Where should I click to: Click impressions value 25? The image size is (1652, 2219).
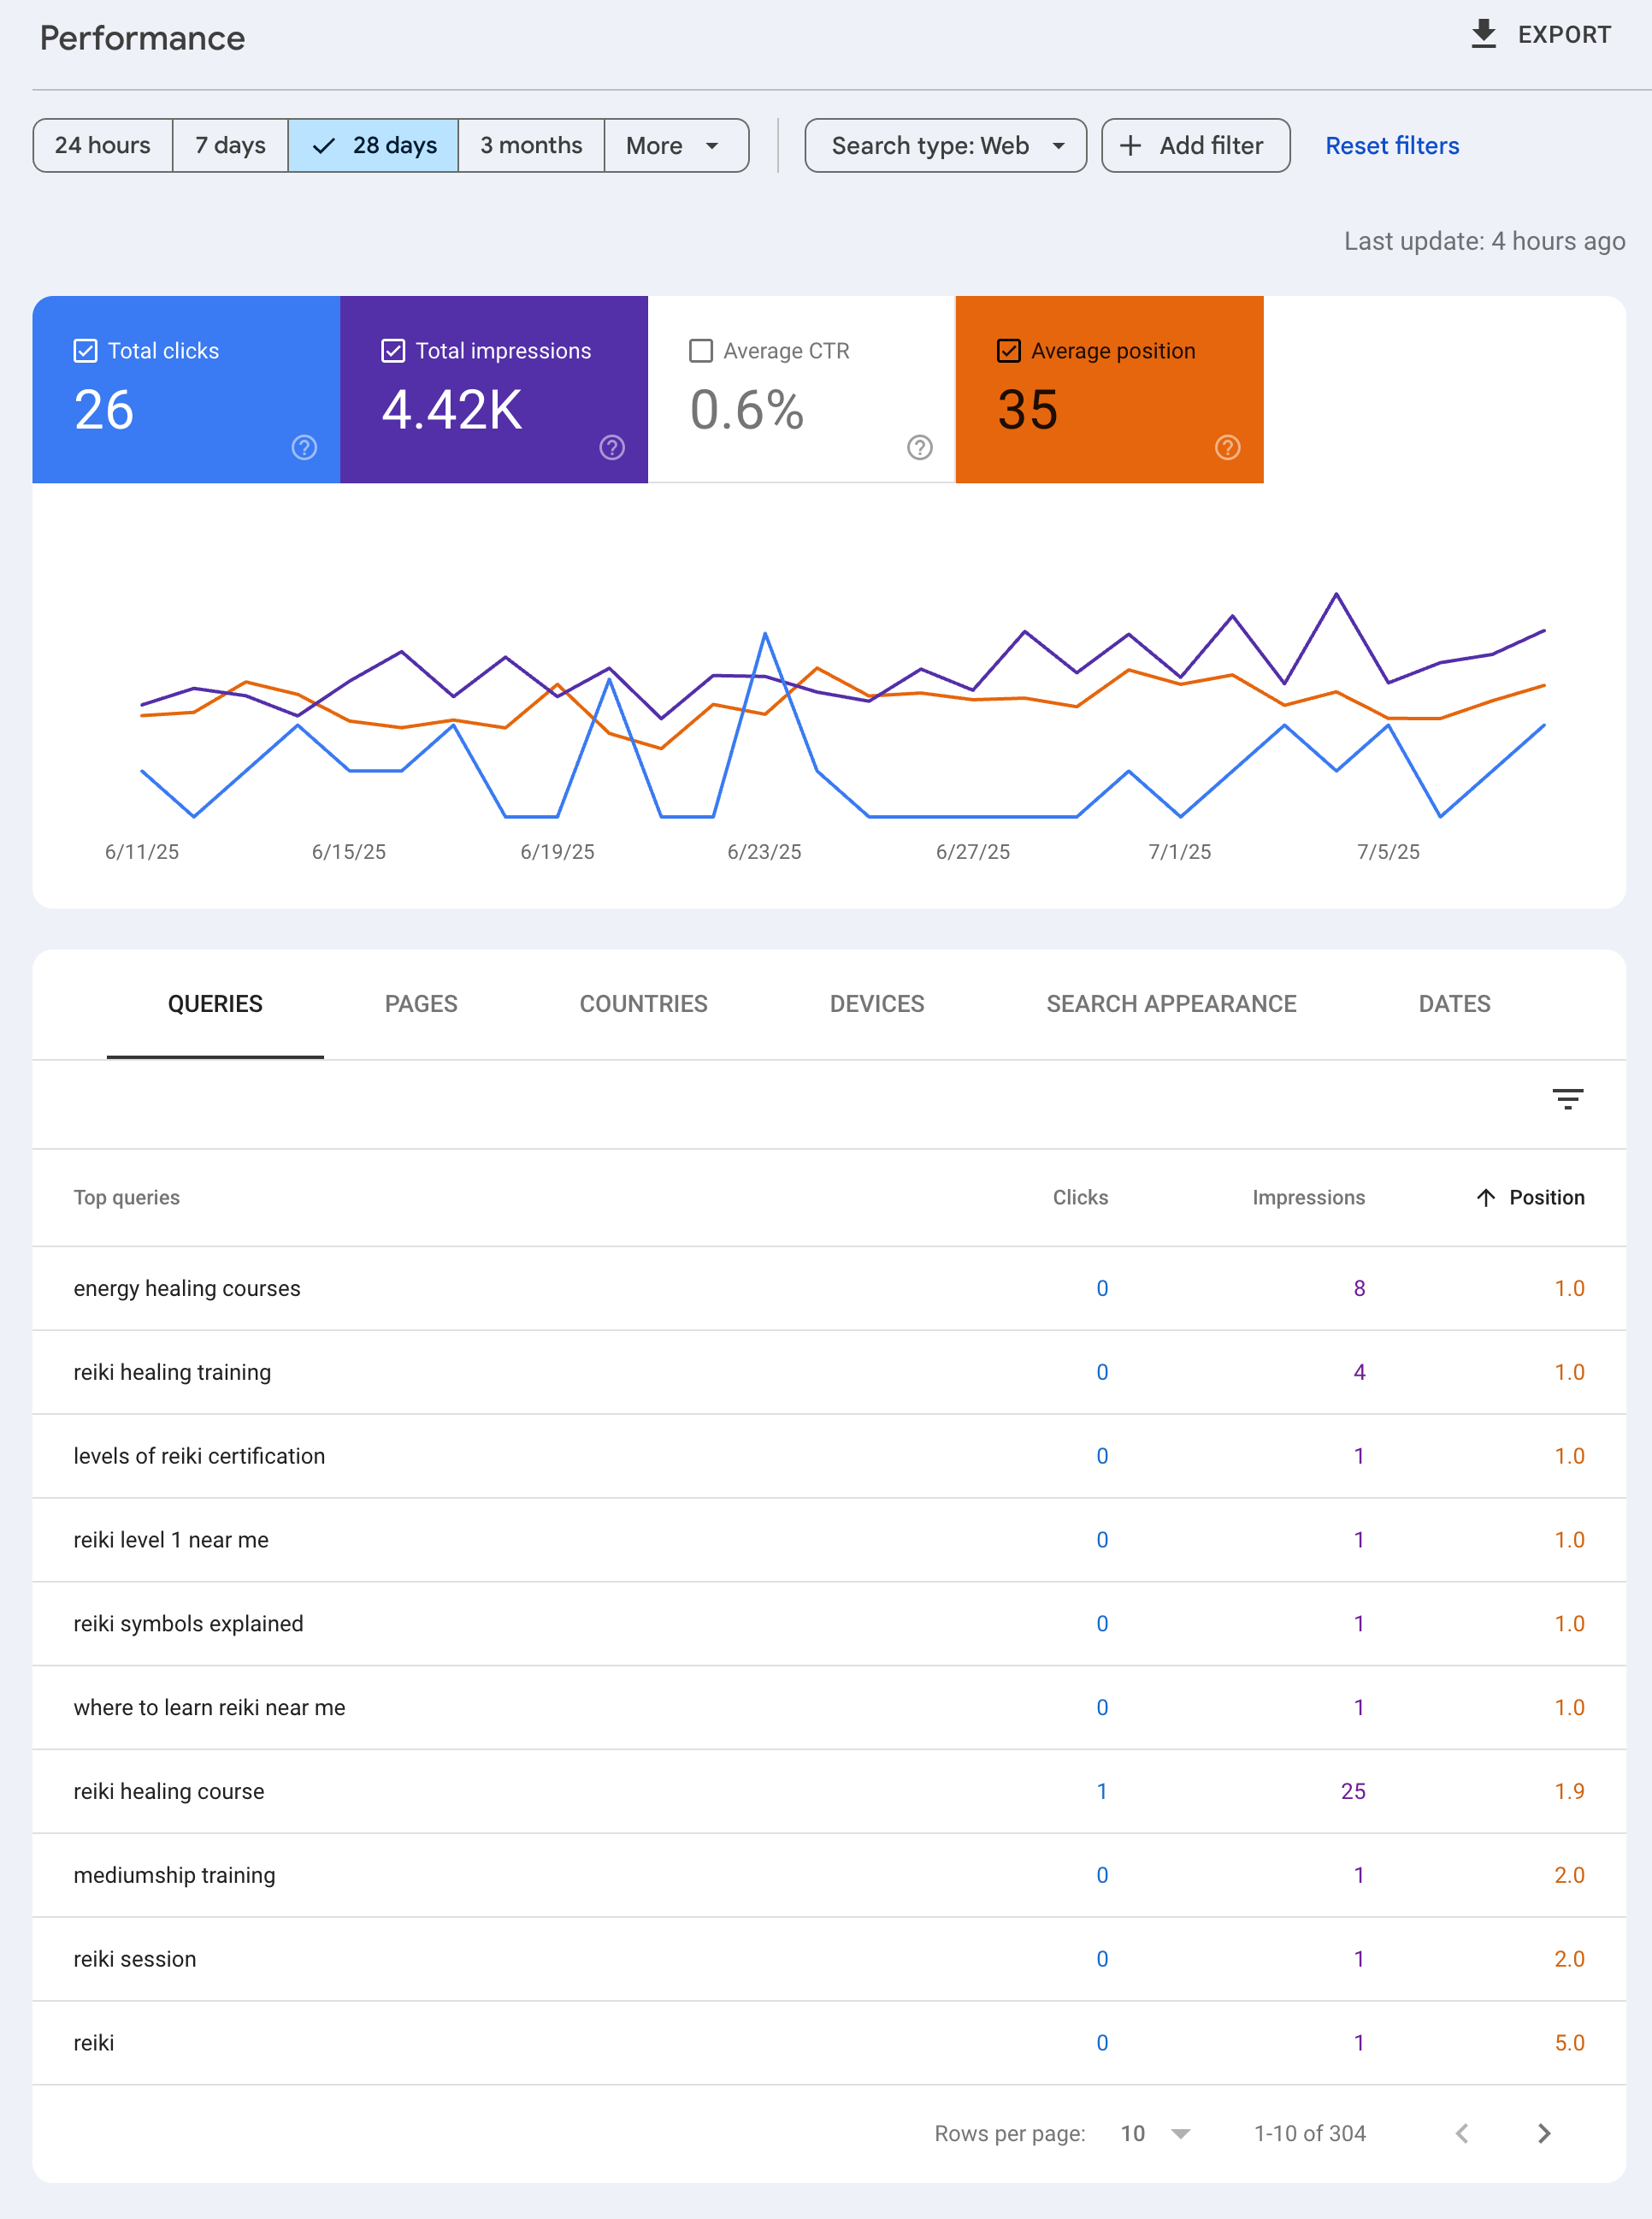(1353, 1792)
